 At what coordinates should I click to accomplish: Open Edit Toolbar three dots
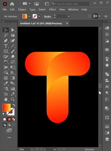(x=9, y=138)
